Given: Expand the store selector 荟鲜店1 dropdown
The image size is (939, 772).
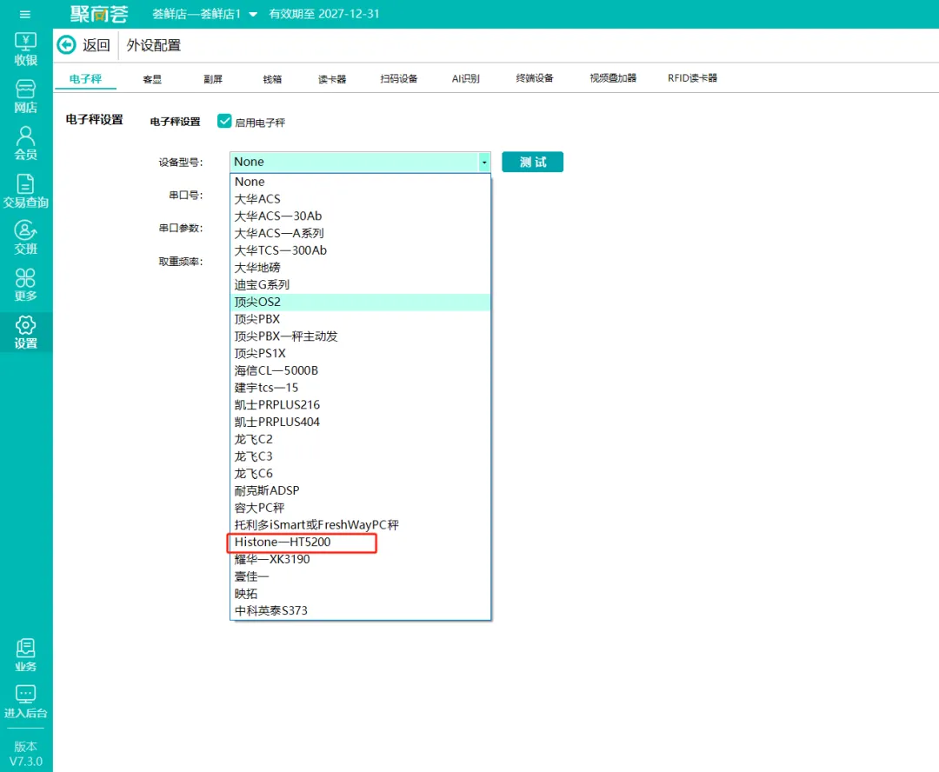Looking at the screenshot, I should (253, 14).
